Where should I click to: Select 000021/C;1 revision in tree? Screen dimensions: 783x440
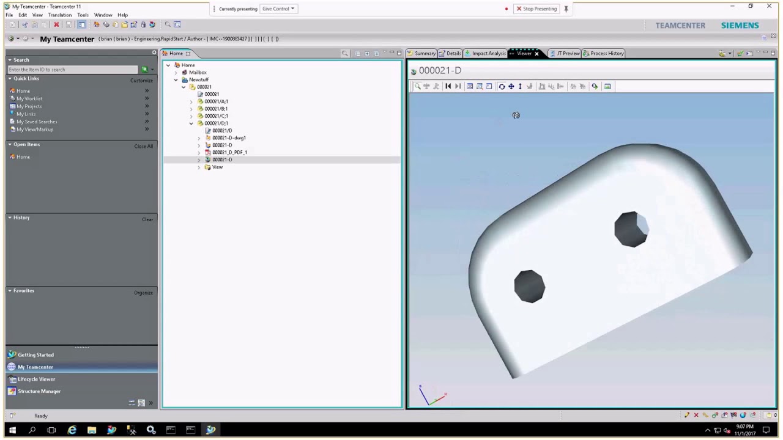pyautogui.click(x=216, y=116)
